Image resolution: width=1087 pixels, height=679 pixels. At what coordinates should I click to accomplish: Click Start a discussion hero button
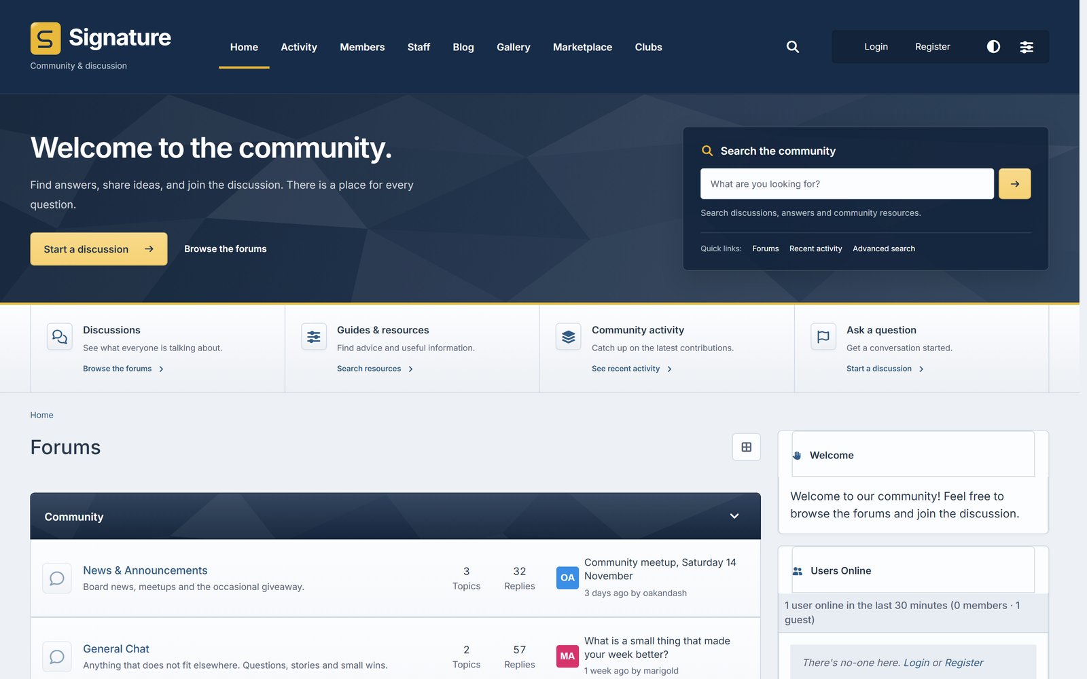(99, 249)
